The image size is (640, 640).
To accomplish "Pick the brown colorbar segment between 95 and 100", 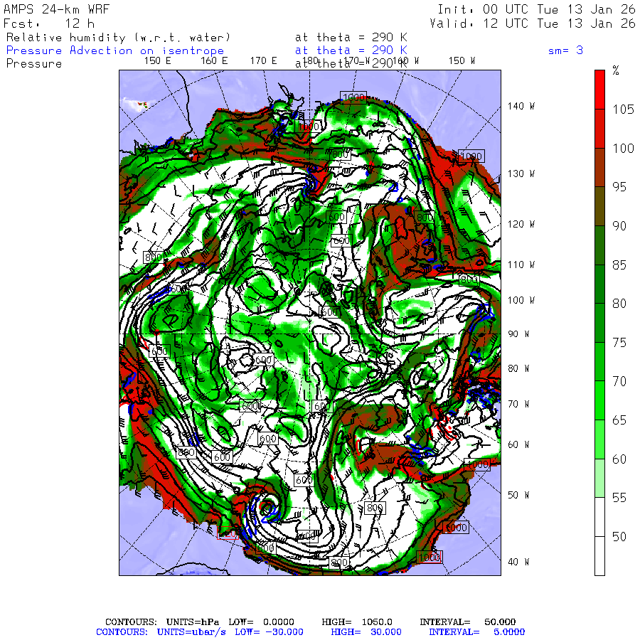I will pos(599,167).
